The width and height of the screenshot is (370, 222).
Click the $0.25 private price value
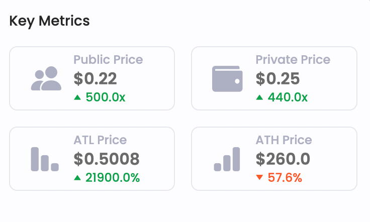pyautogui.click(x=277, y=78)
